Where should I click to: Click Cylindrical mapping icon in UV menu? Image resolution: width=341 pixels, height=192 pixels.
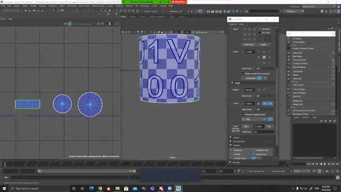tap(289, 71)
